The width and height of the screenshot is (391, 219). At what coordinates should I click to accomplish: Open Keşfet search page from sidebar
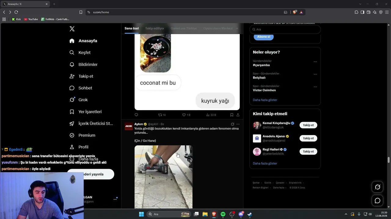[x=80, y=53]
